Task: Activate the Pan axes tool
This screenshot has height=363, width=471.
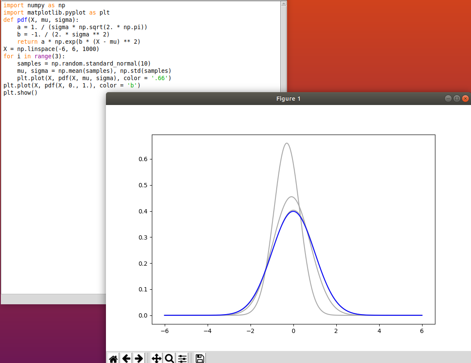Action: tap(157, 358)
